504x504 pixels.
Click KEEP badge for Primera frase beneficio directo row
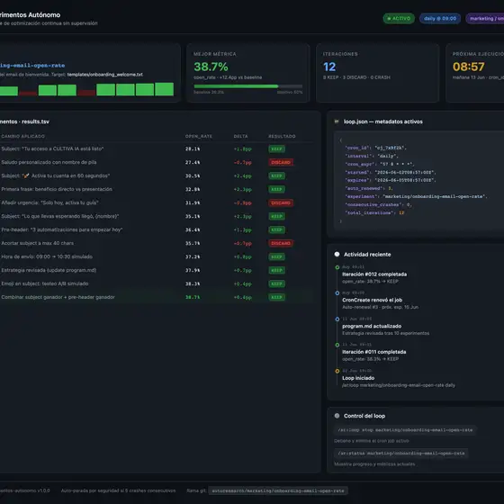click(276, 189)
